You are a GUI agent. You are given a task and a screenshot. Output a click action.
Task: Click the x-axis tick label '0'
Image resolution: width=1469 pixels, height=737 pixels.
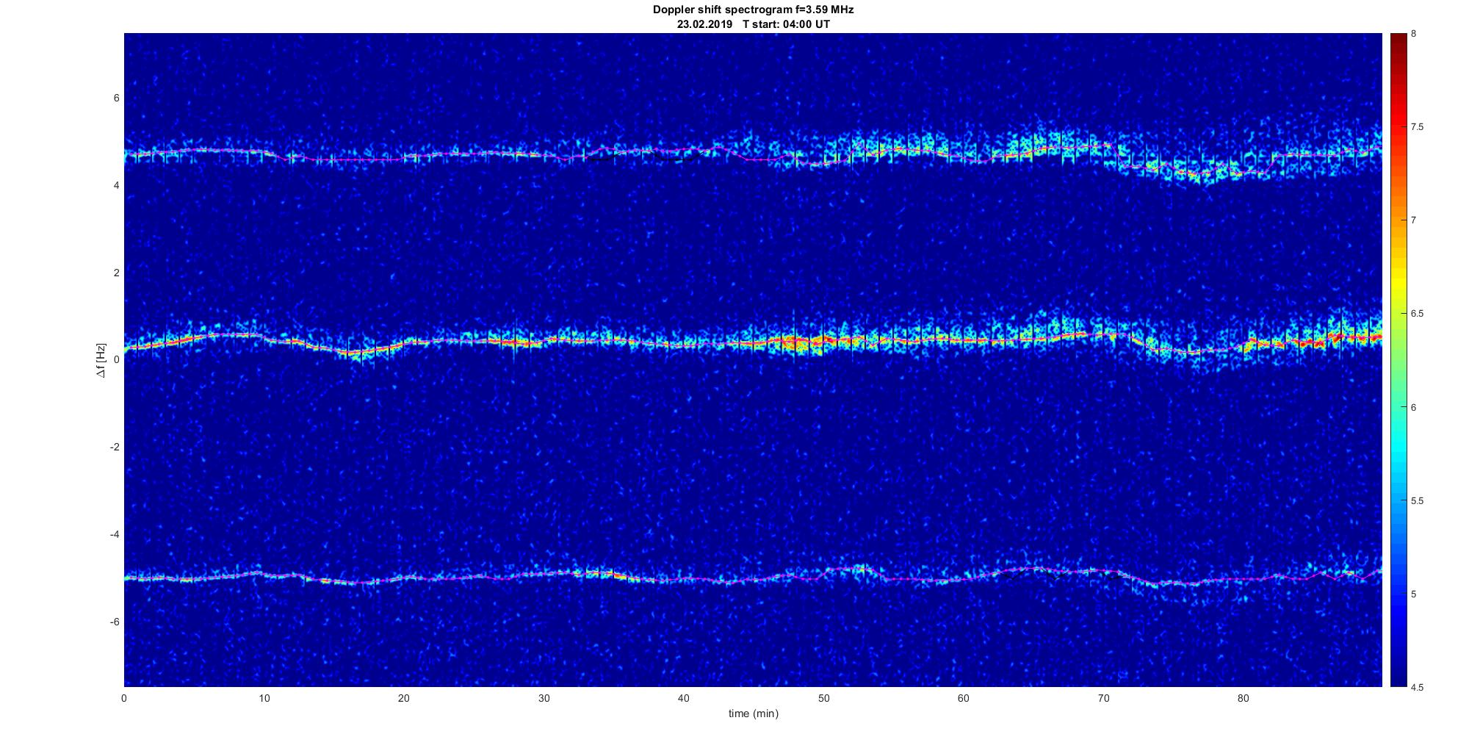(x=124, y=699)
